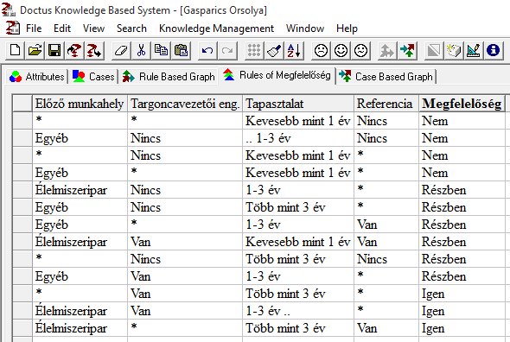Select the row header of the last rule row
Screen dimensions: 510x342
pos(22,328)
